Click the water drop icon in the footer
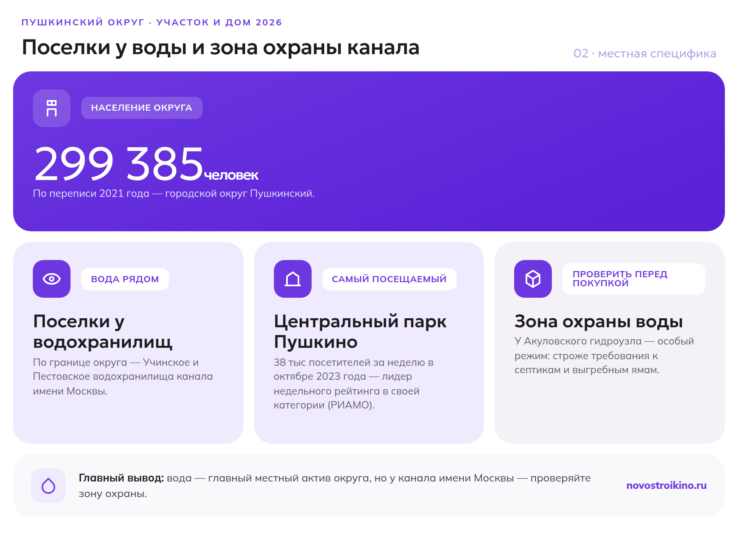The height and width of the screenshot is (543, 738). (48, 486)
